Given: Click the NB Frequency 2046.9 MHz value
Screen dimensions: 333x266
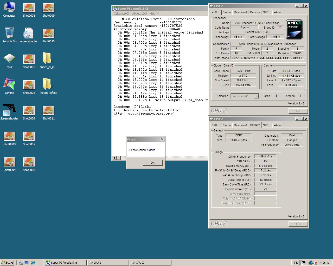Looking at the screenshot, I should click(292, 145).
